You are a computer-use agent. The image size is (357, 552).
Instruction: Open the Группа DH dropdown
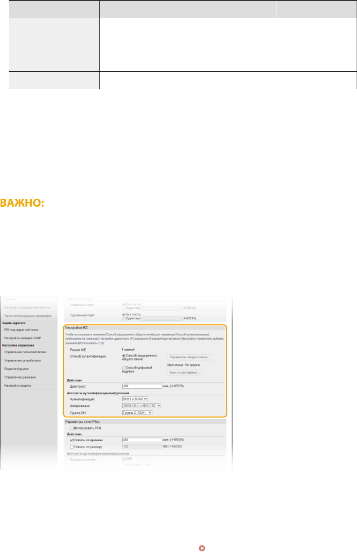point(137,413)
